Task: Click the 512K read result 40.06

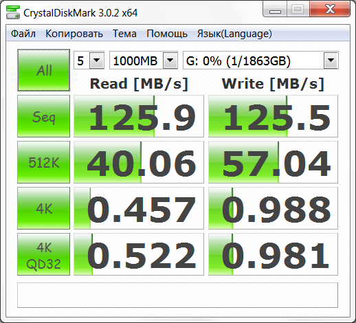Action: [x=139, y=162]
